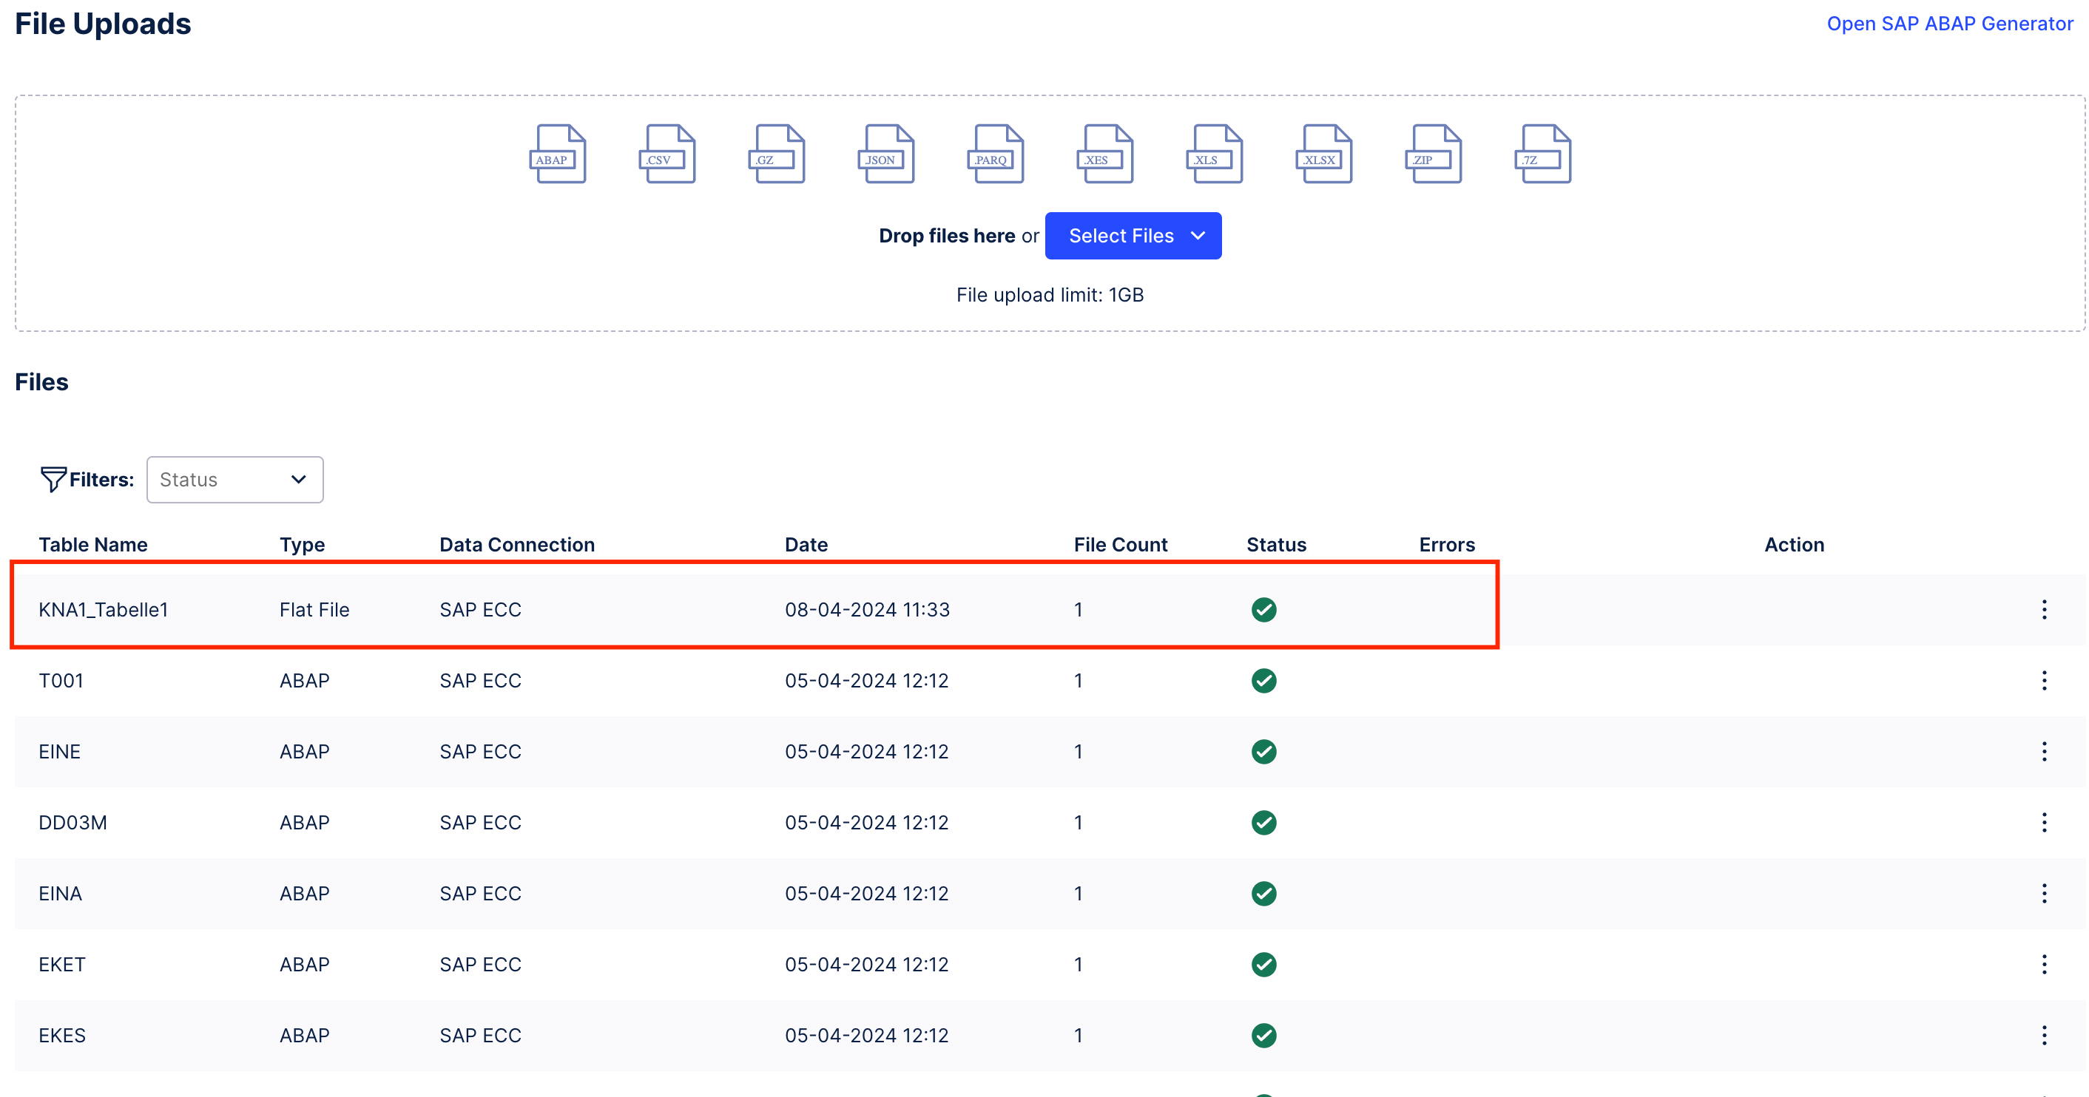Select the DD03M table name
2089x1097 pixels.
coord(72,822)
